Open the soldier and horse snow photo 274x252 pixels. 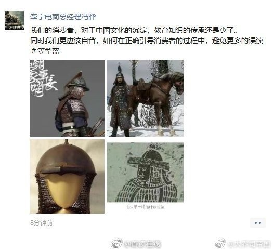[x=145, y=98]
